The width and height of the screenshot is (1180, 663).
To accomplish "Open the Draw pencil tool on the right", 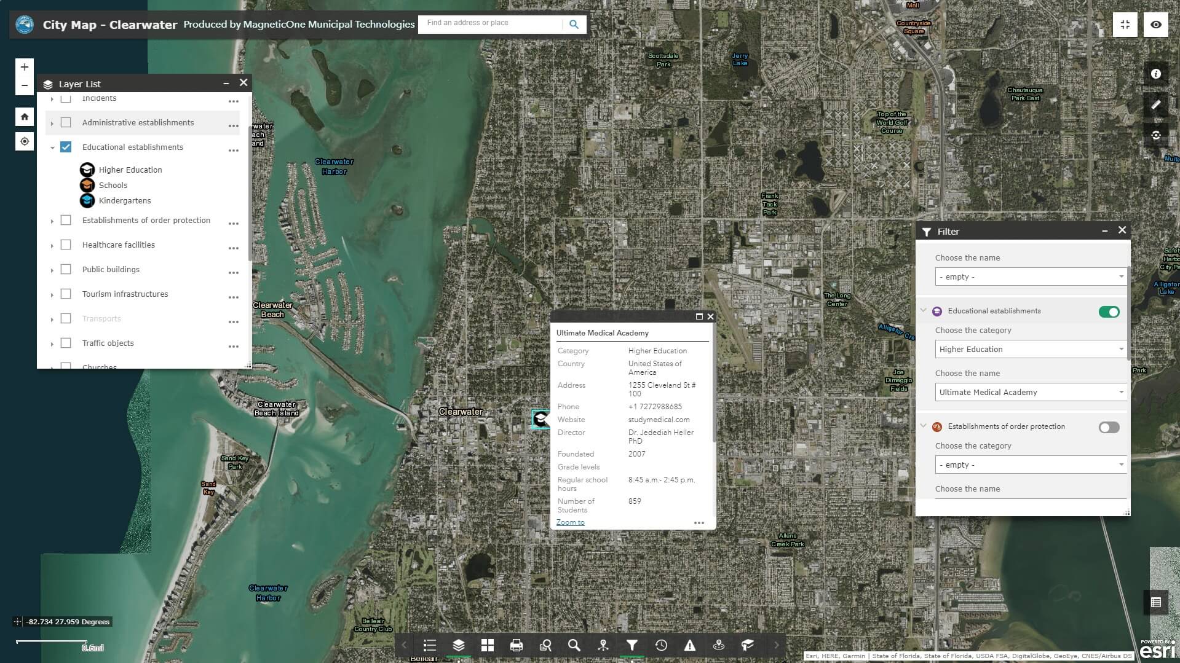I will click(1155, 104).
